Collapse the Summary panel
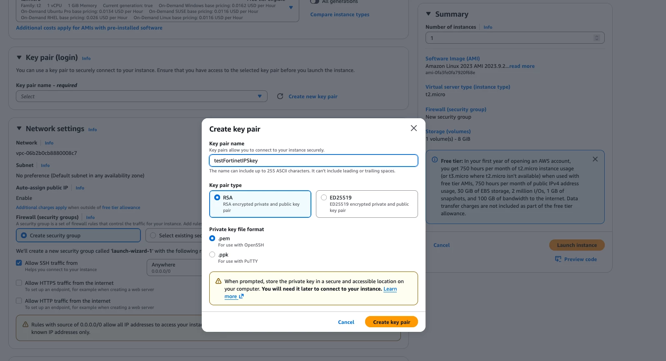 [428, 14]
